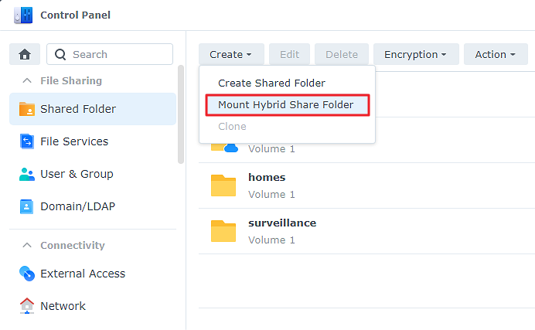Open File Services icon in sidebar
This screenshot has height=330, width=535.
coord(27,141)
